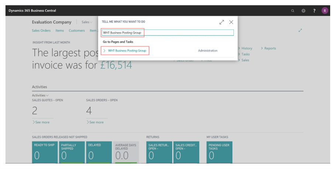Click the Dynamics 365 Business Central title

pyautogui.click(x=32, y=11)
